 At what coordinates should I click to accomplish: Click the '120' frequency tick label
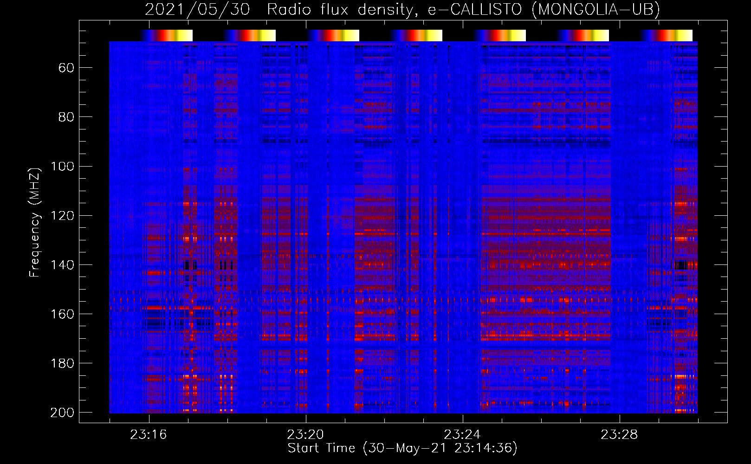click(62, 215)
